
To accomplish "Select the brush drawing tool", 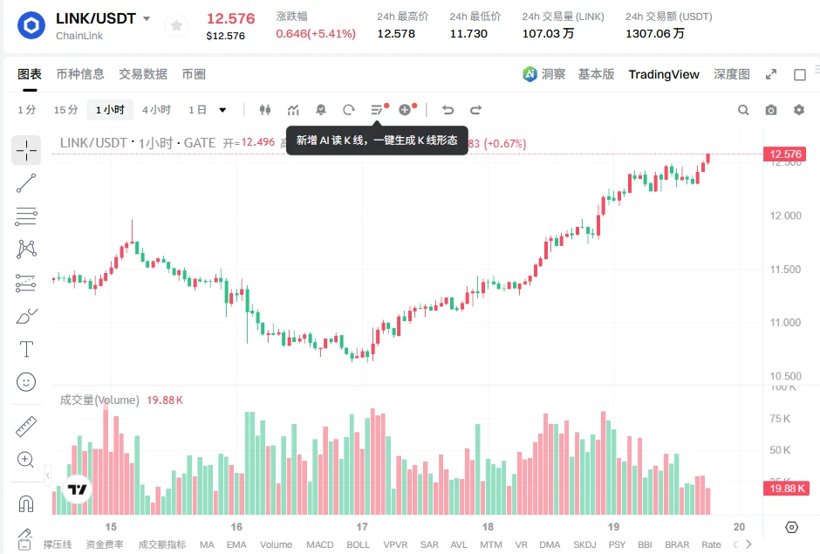I will [x=27, y=316].
